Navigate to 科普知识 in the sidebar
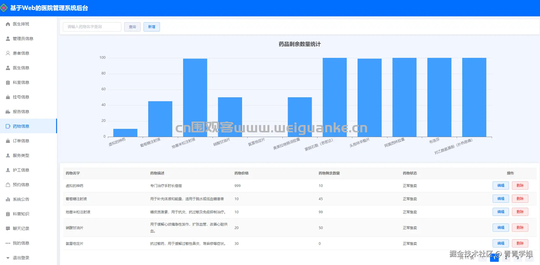Screen dimensions: 540x265 coord(28,214)
